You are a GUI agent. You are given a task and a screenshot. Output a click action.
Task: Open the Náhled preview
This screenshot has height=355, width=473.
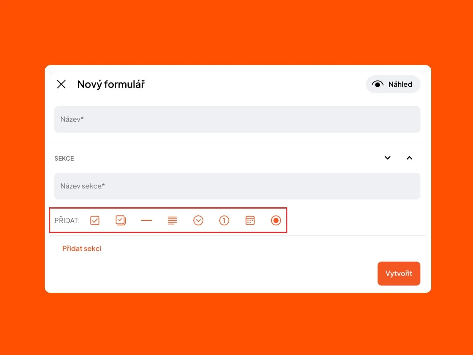pyautogui.click(x=393, y=84)
